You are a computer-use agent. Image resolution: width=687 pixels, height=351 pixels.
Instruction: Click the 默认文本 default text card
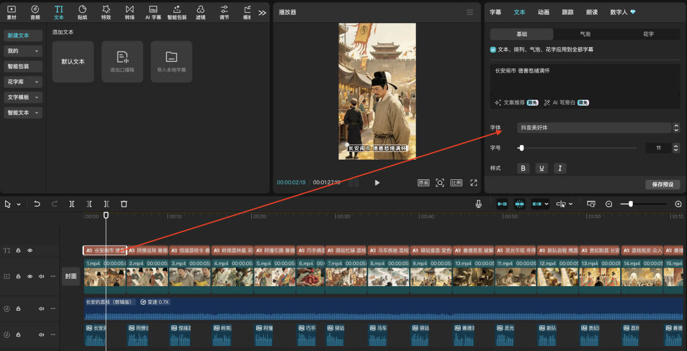(73, 62)
